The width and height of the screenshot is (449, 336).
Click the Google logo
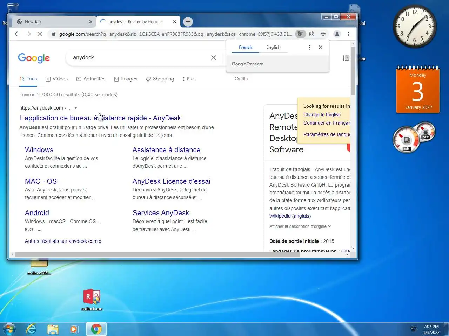click(34, 58)
